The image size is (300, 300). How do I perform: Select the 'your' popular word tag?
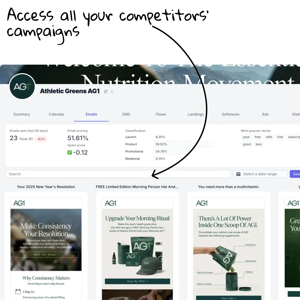(x=246, y=137)
